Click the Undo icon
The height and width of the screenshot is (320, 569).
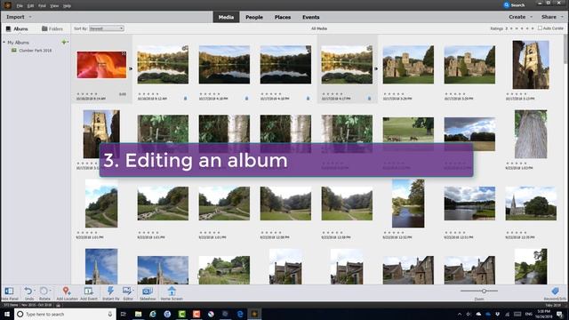28,291
